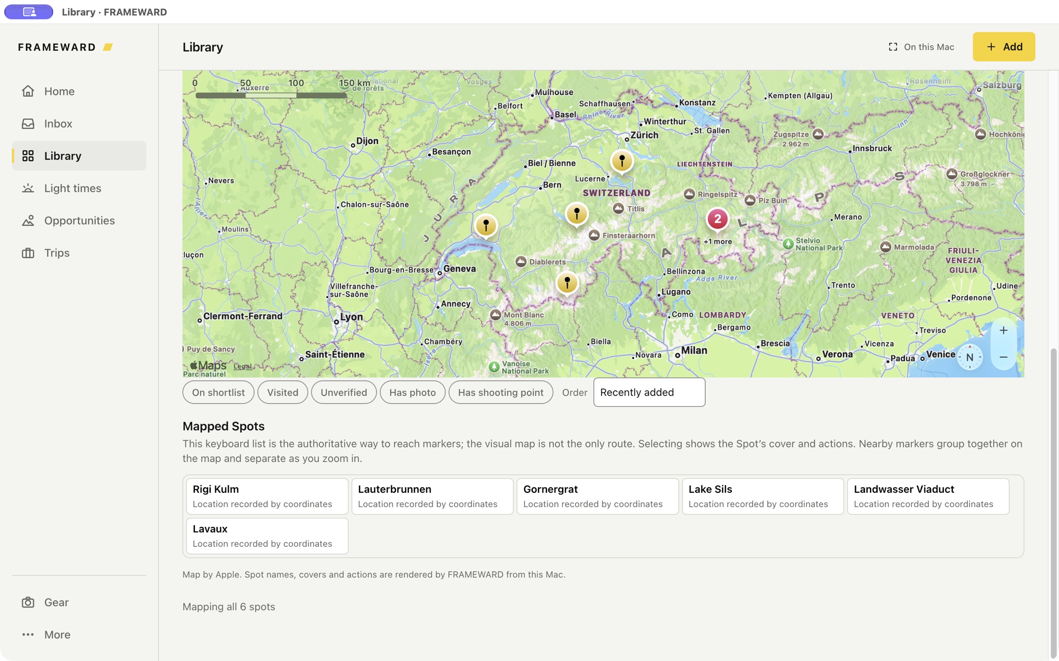Screen dimensions: 1059x661
Task: Click the +1 more label under cluster
Action: pyautogui.click(x=717, y=242)
